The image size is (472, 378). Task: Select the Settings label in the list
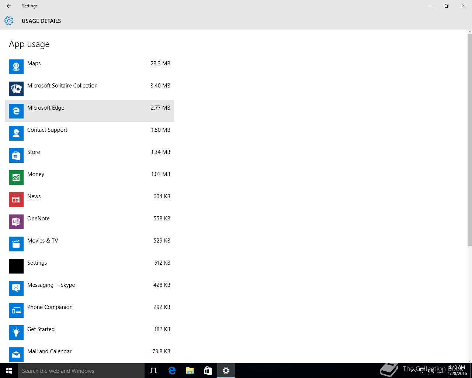[37, 263]
